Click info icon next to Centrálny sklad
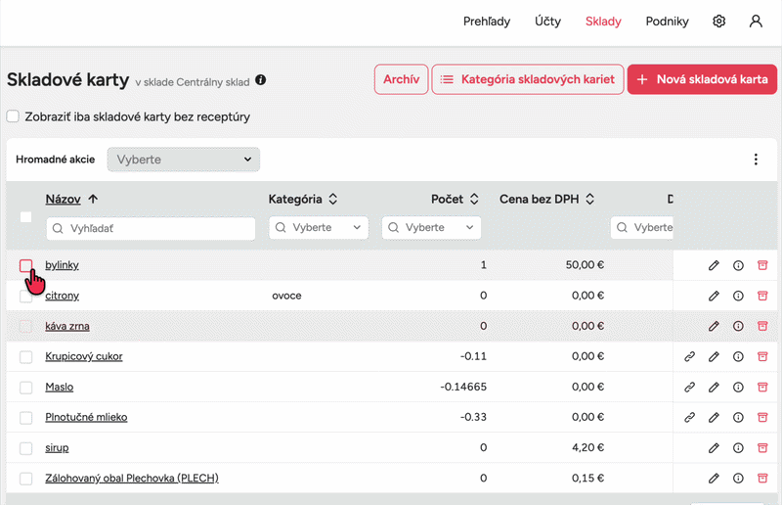Screen dimensions: 782x505 click(x=260, y=80)
